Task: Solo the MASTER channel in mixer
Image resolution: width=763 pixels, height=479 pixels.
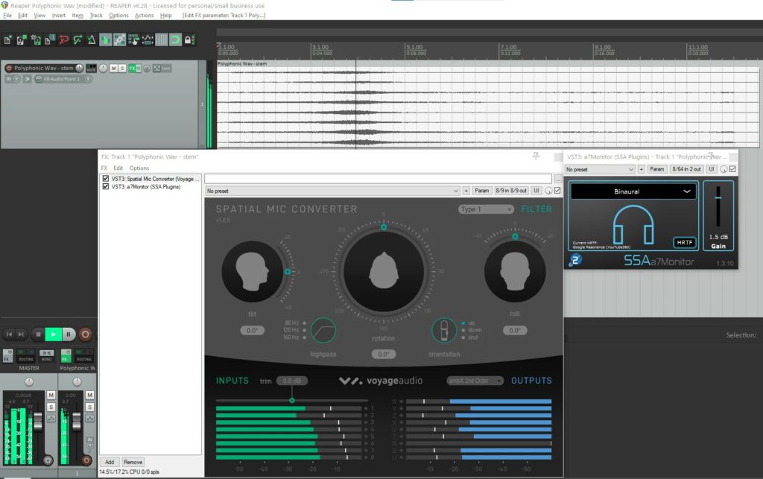Action: (51, 407)
